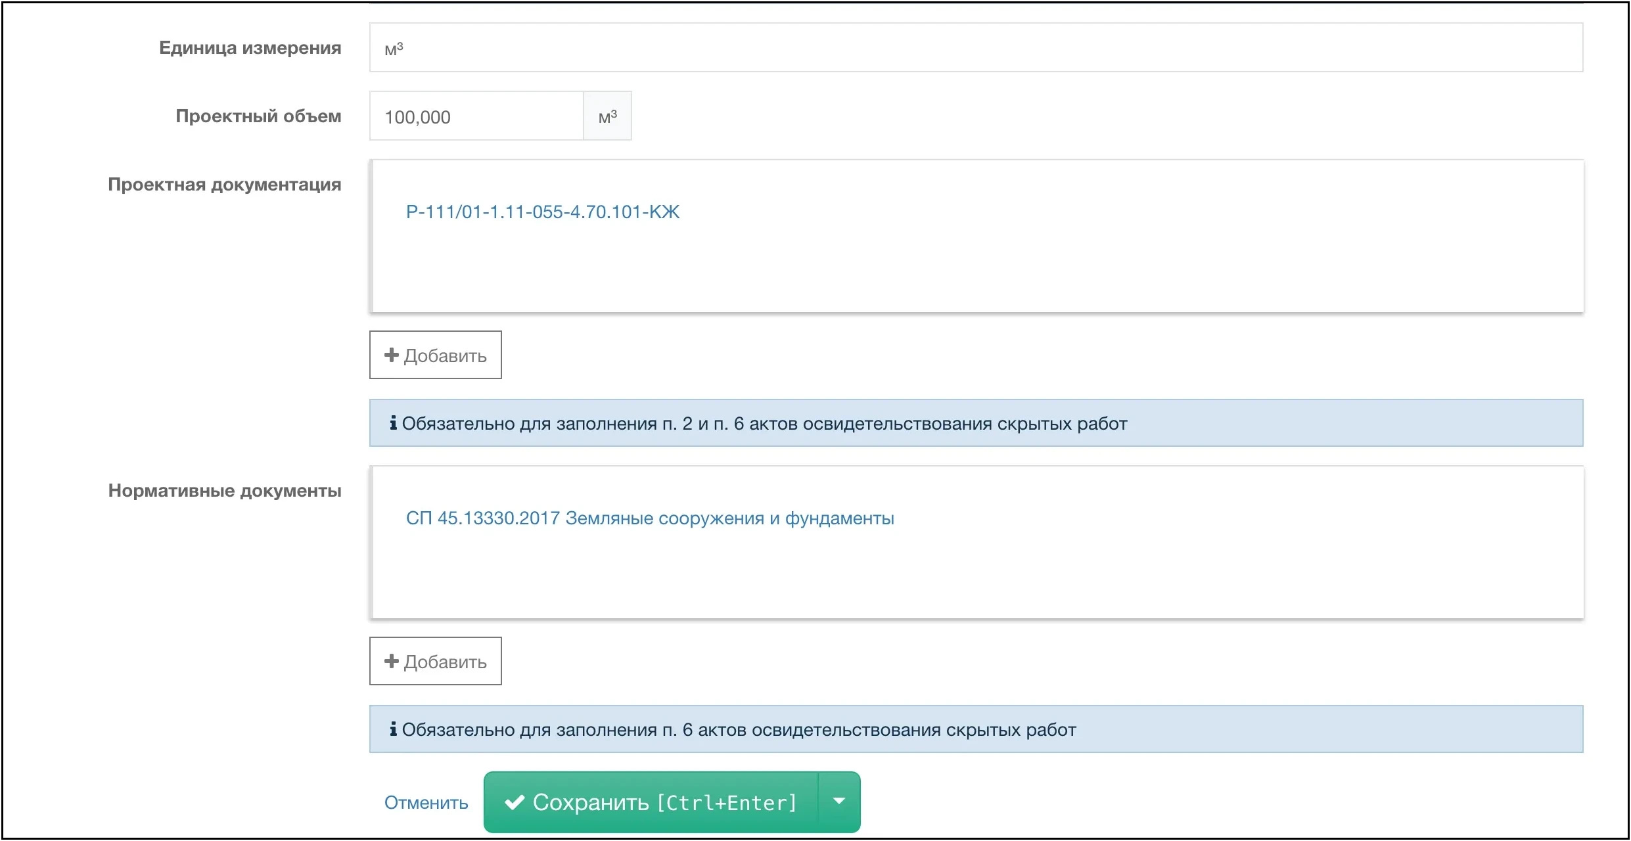Click the plus icon on Добавить under normative documents
This screenshot has height=841, width=1631.
[x=390, y=661]
